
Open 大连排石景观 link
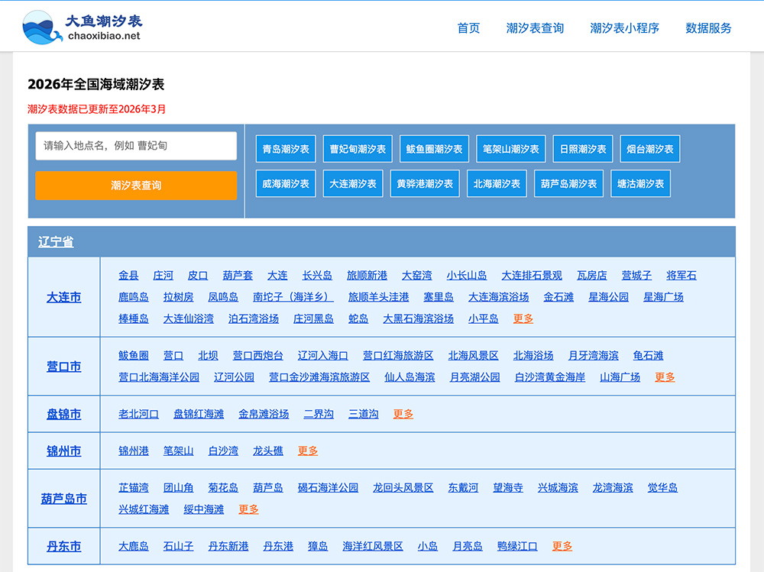click(x=532, y=276)
